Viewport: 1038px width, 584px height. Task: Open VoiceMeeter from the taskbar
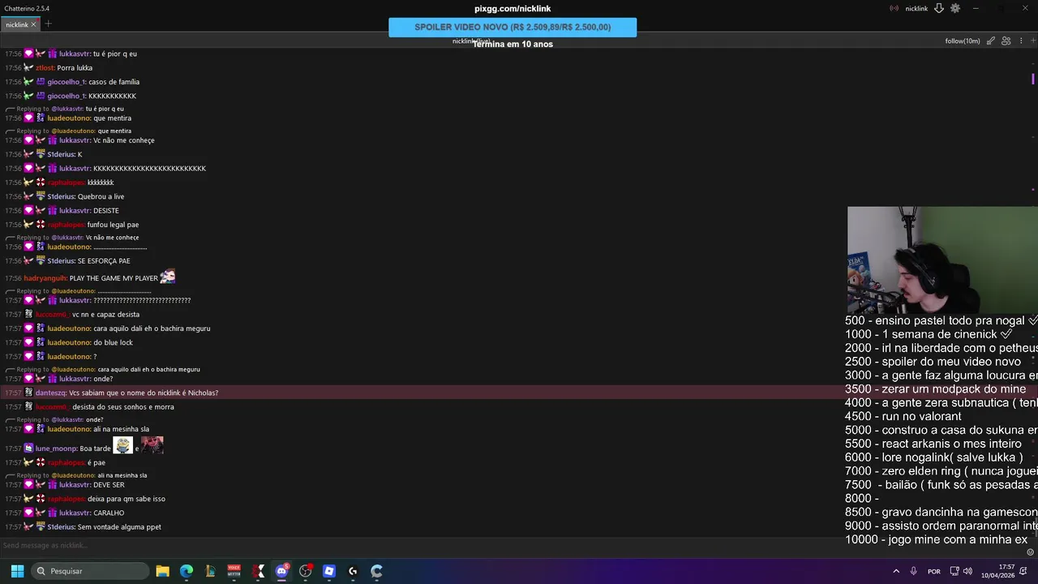(234, 571)
